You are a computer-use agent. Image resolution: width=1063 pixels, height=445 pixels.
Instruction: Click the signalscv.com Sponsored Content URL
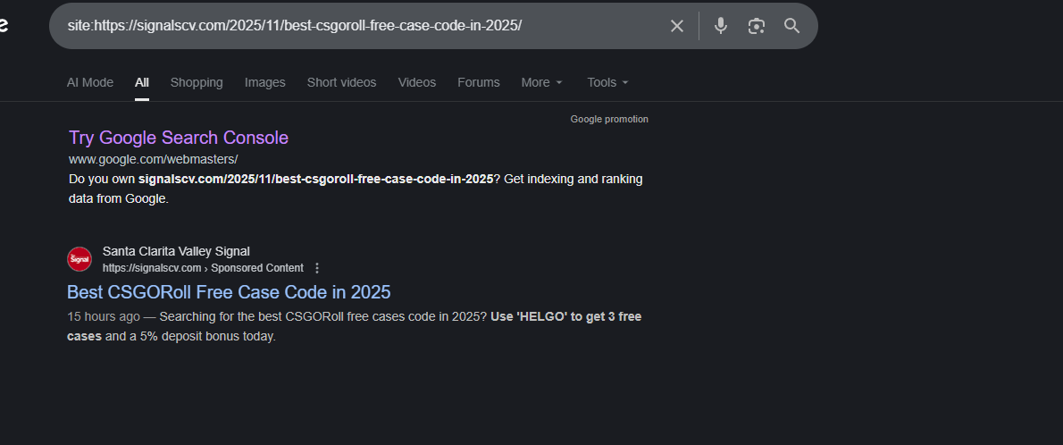click(203, 268)
